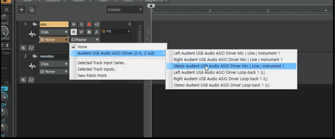Toggle the FX rack power icon
The image size is (335, 139).
click(104, 31)
